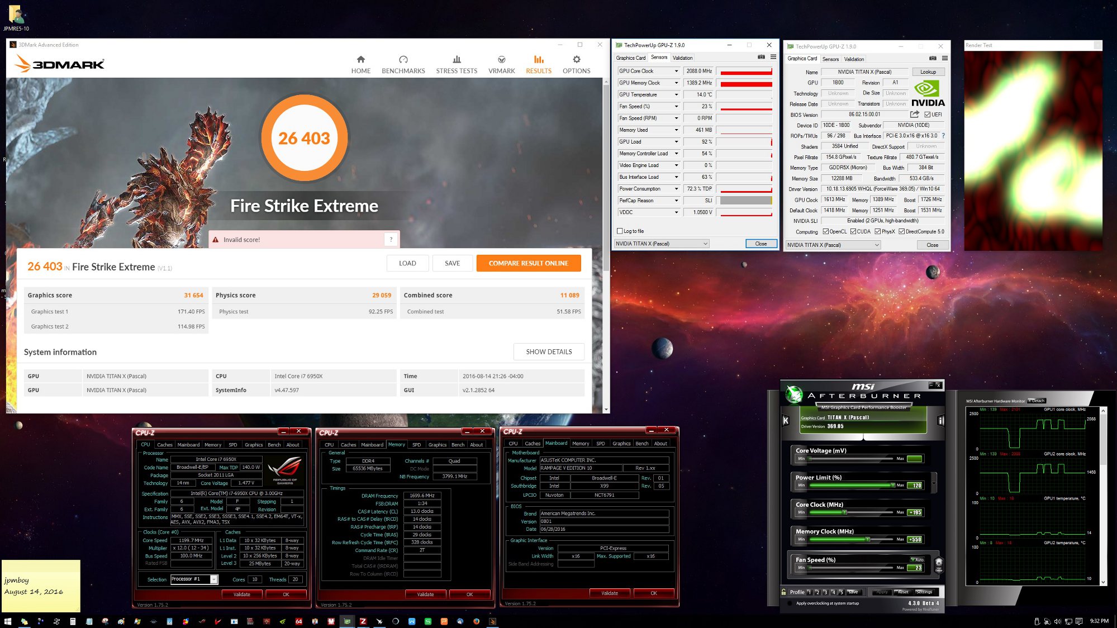Open SPD tab in the CPU-Z Memory window
This screenshot has width=1117, height=628.
point(416,445)
